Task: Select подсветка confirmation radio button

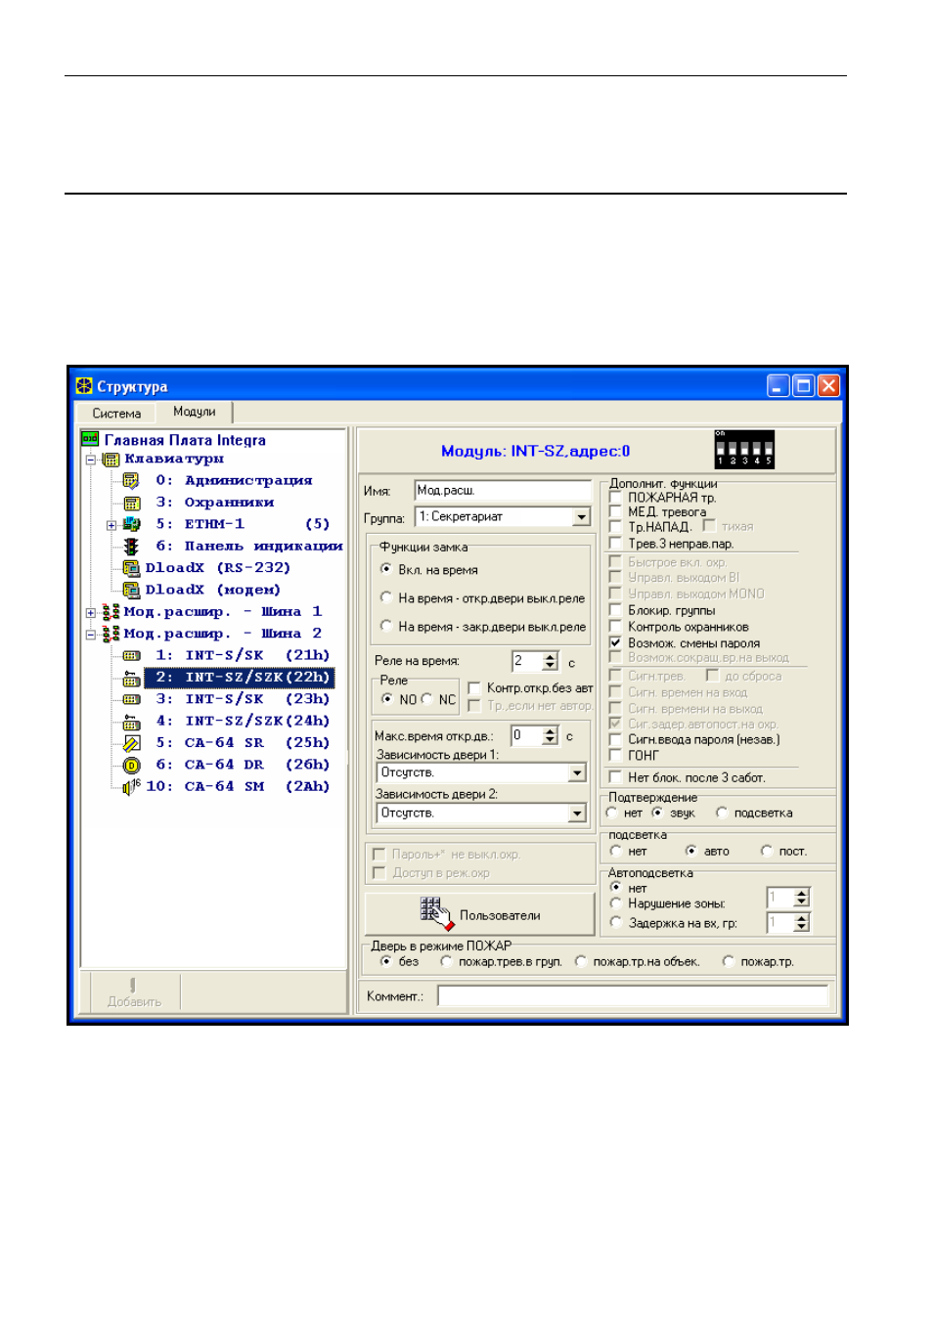Action: (x=721, y=813)
